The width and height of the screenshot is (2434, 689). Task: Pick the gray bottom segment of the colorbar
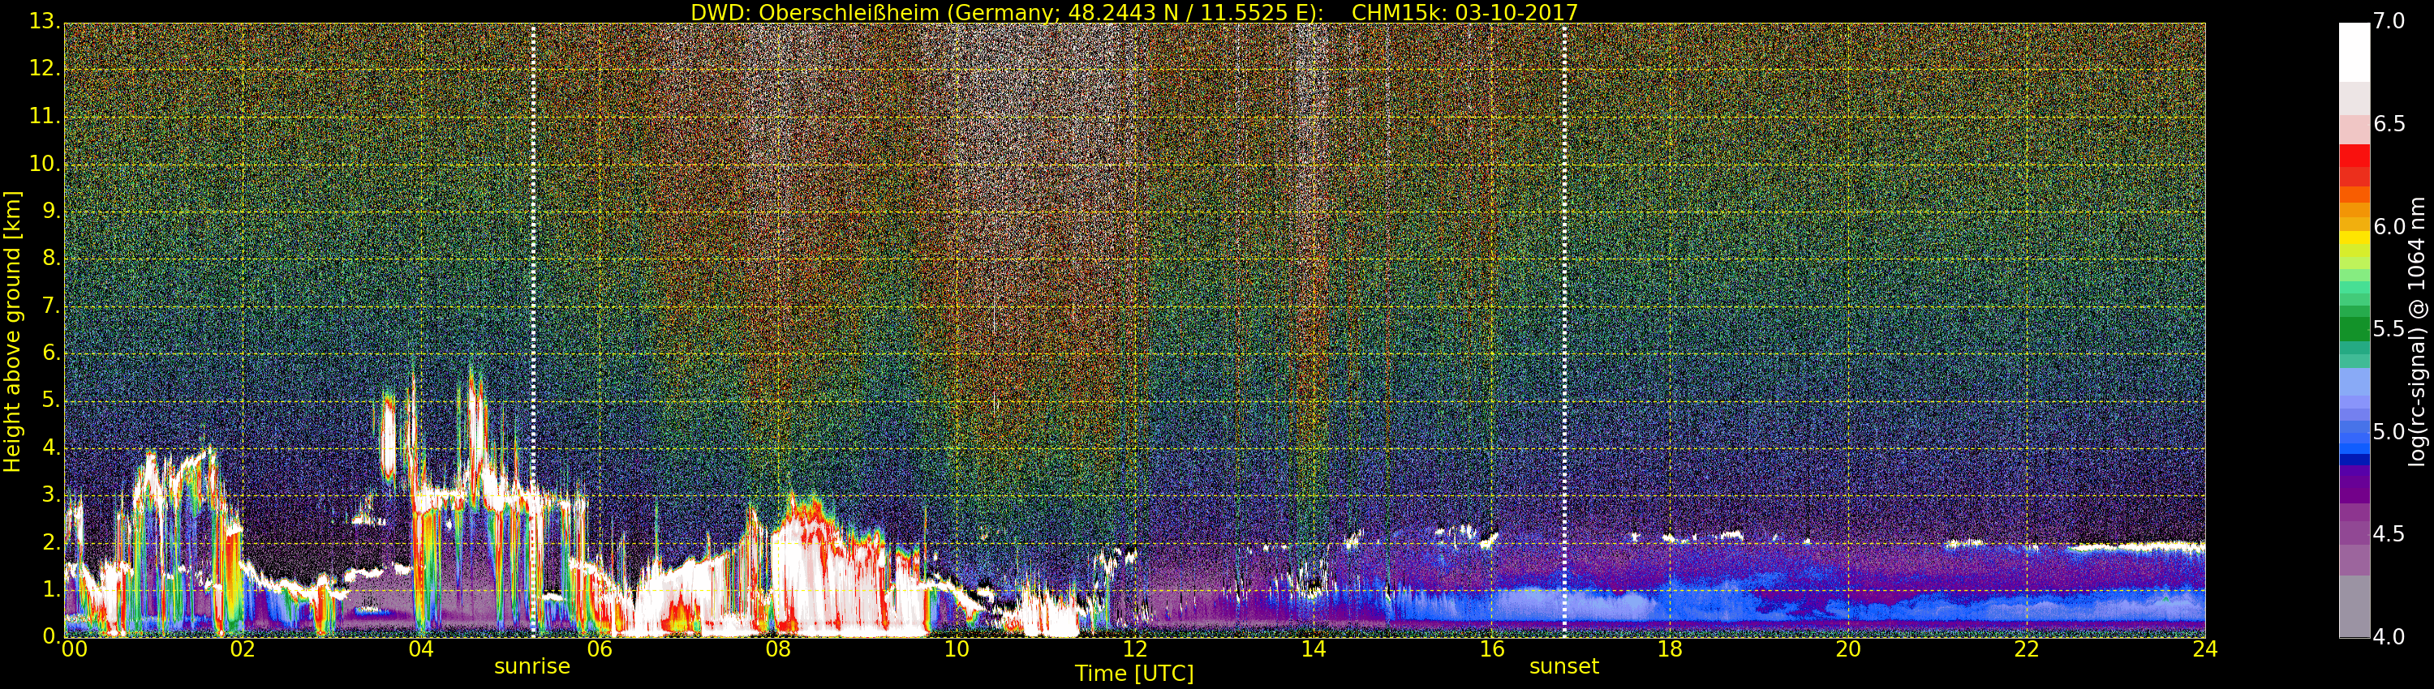click(2354, 609)
